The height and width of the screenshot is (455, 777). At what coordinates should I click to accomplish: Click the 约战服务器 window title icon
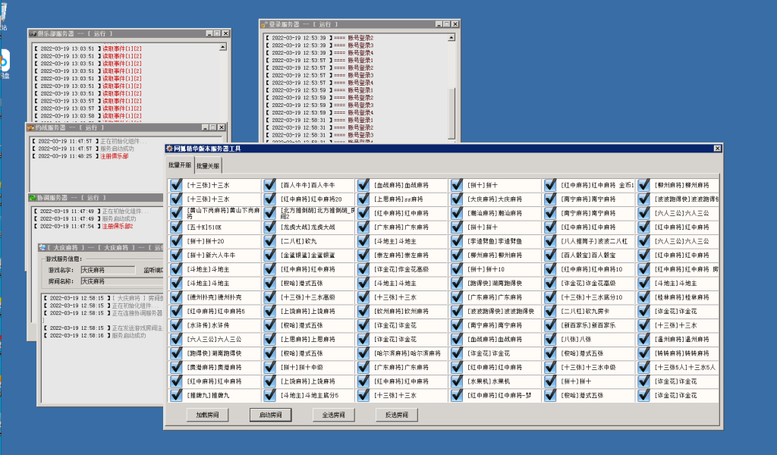point(31,127)
